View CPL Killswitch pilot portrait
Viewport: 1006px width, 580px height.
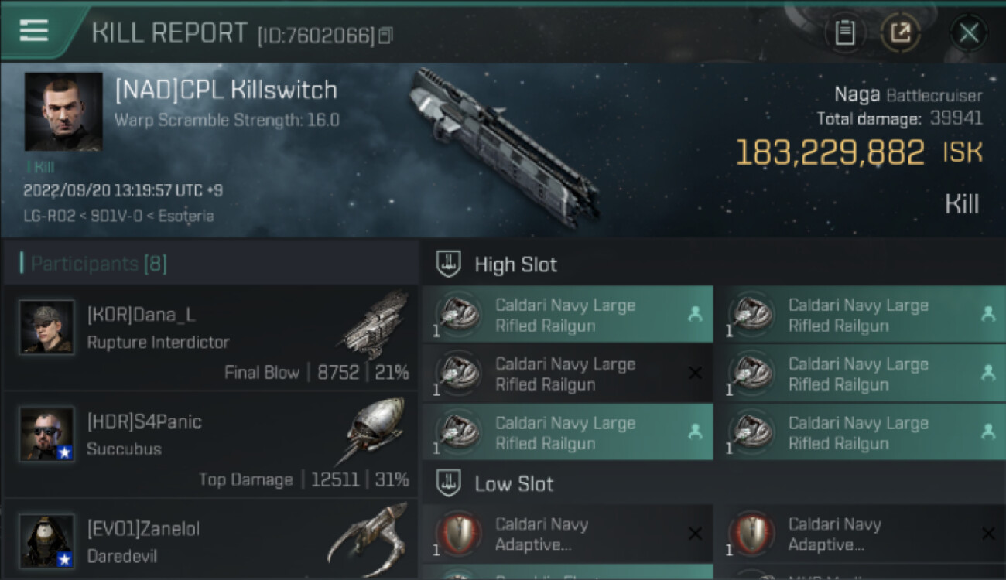[63, 112]
